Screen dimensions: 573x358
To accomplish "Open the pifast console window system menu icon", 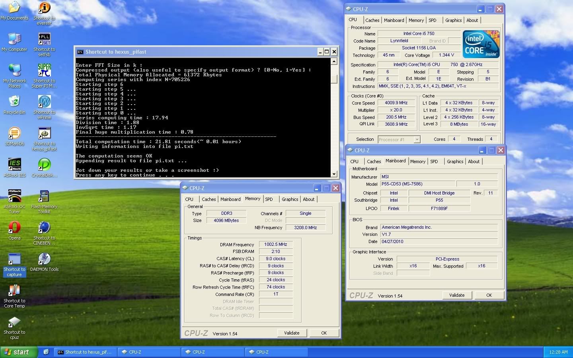I will pyautogui.click(x=80, y=52).
